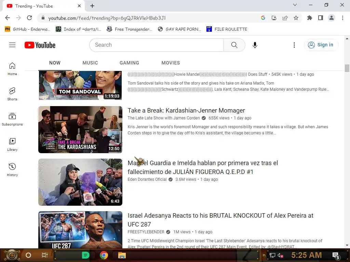Switch to the MOVIES tab
This screenshot has width=350, height=262.
point(171,63)
